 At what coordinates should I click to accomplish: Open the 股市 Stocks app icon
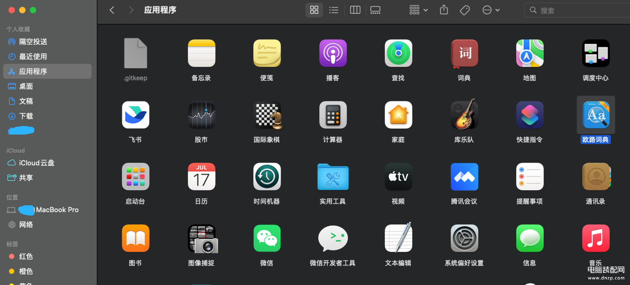click(201, 115)
